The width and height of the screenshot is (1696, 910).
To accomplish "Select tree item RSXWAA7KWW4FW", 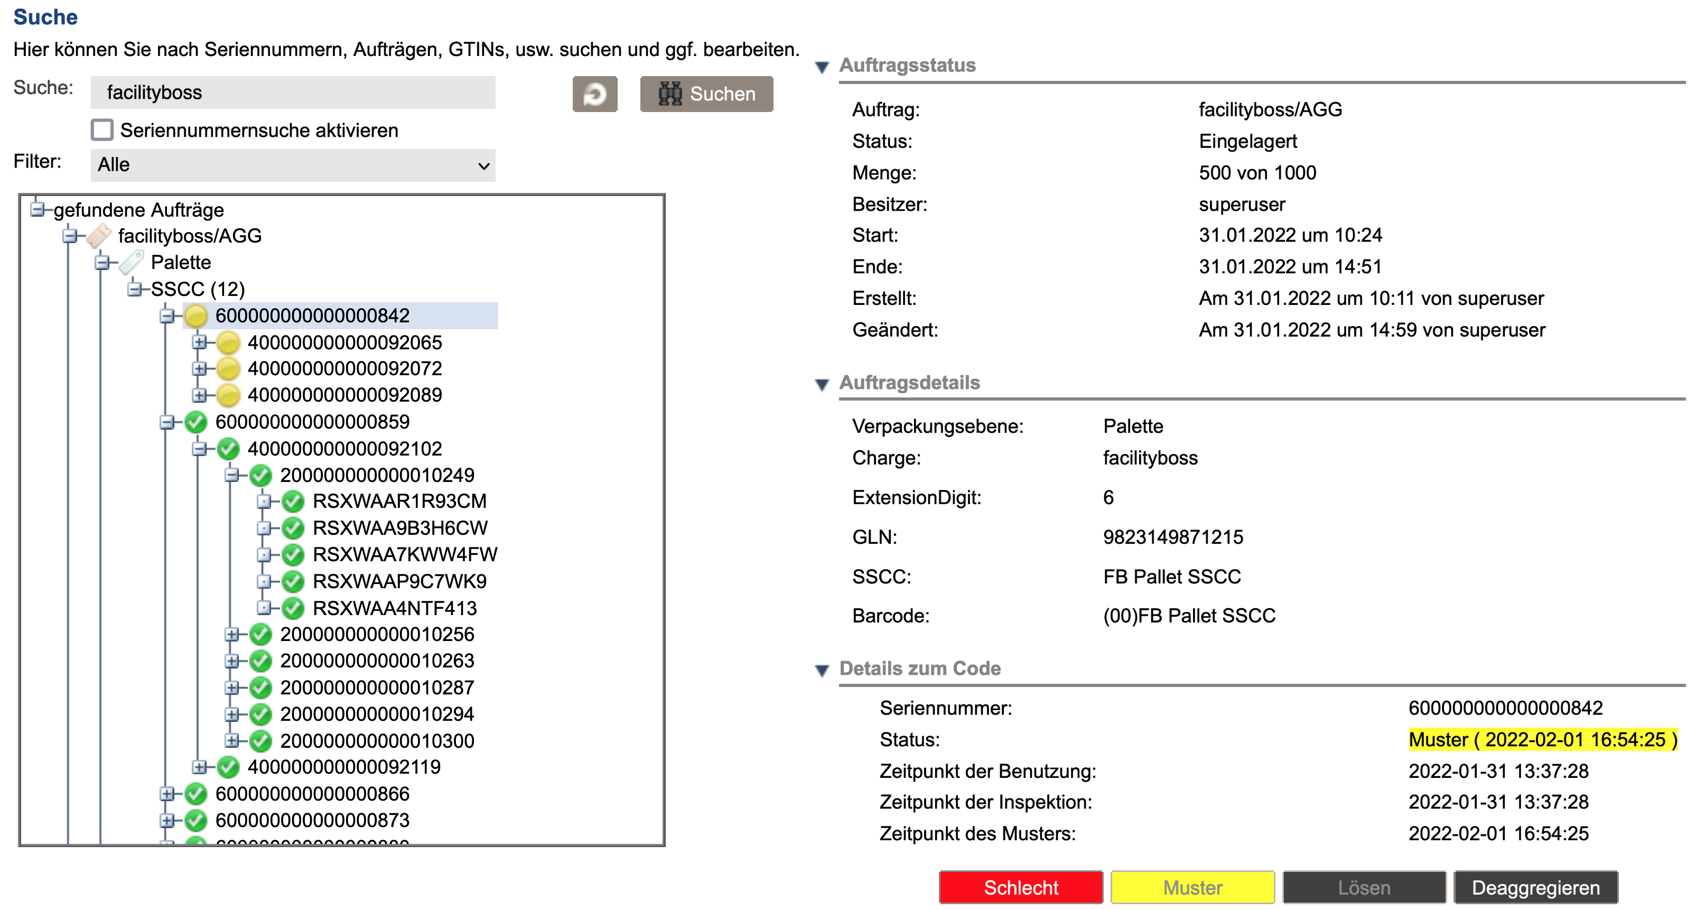I will click(x=405, y=554).
